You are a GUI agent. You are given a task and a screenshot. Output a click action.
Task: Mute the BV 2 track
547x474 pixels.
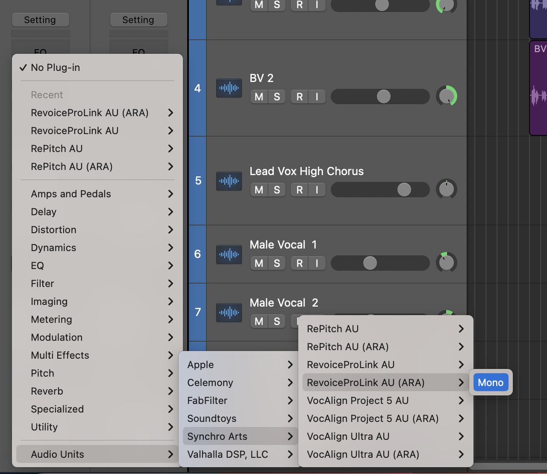point(259,97)
